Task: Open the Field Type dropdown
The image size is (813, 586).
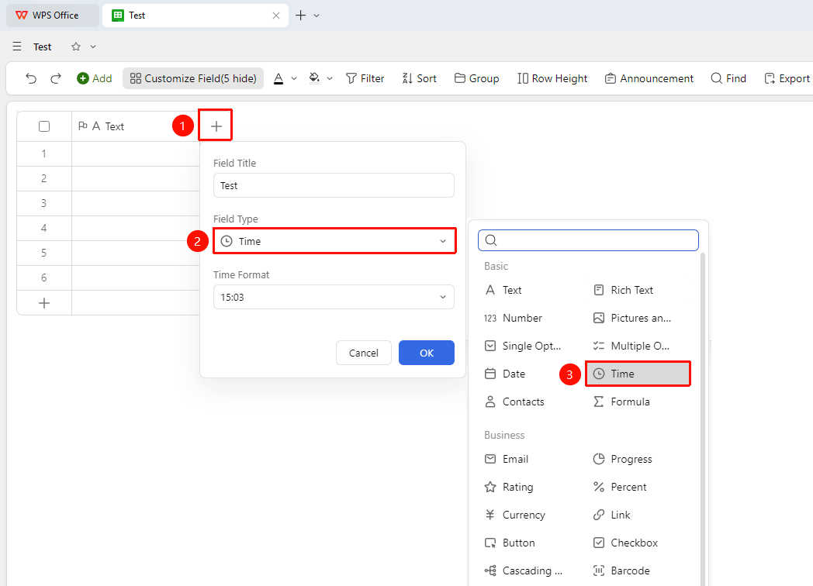Action: (334, 241)
